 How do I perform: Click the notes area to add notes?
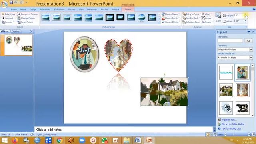pos(124,130)
